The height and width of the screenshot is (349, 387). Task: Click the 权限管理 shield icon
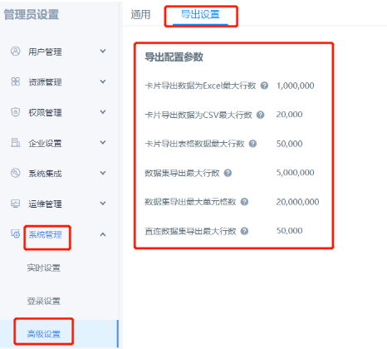point(16,112)
